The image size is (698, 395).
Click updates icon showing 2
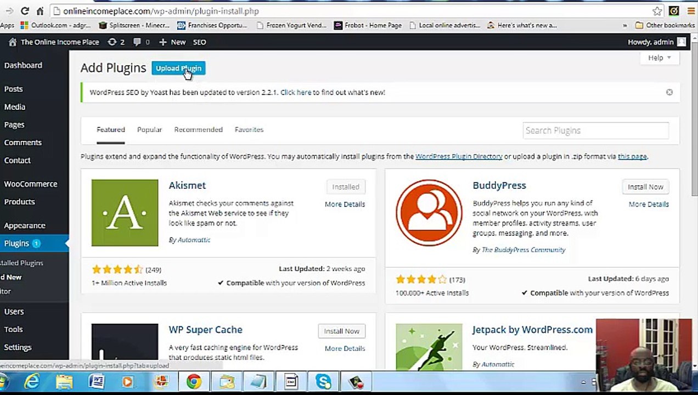pos(116,42)
